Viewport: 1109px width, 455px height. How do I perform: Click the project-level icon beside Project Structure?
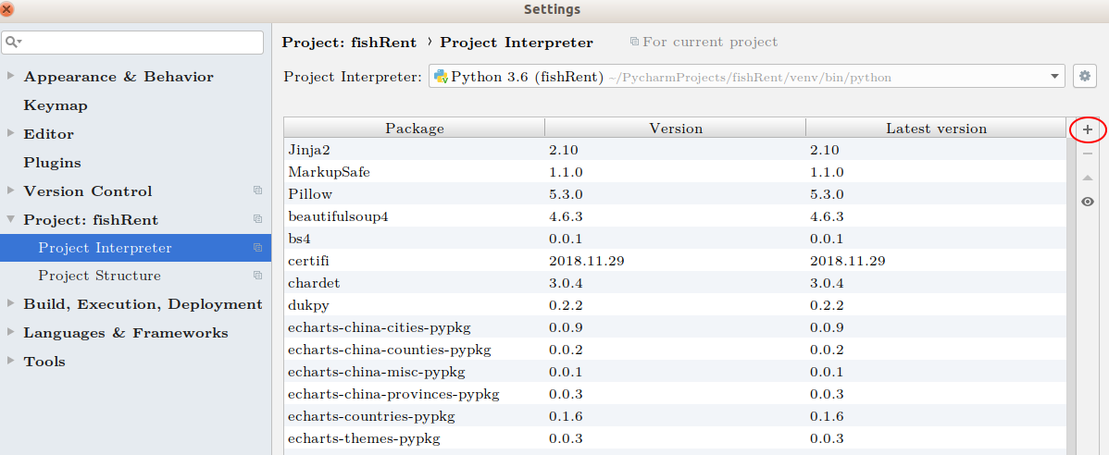(258, 276)
